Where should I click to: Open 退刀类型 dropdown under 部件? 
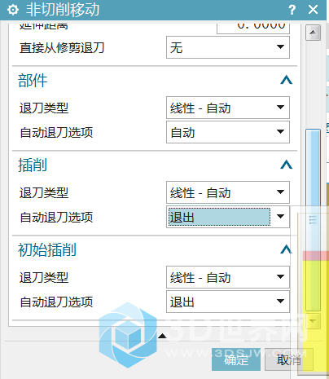pyautogui.click(x=228, y=108)
